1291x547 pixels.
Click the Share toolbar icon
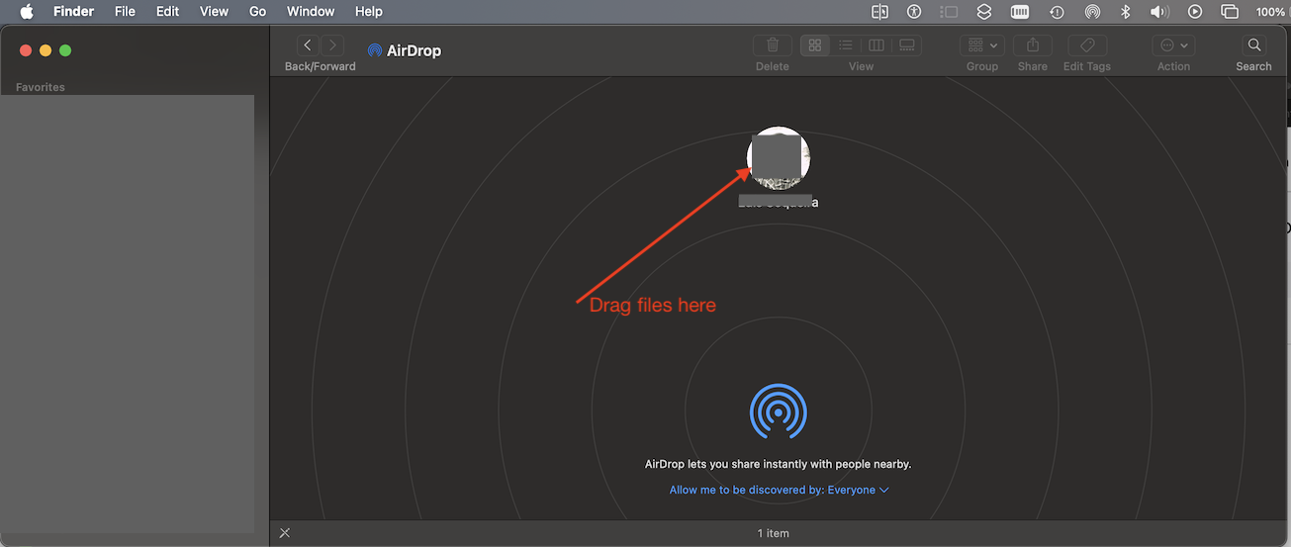pyautogui.click(x=1033, y=46)
